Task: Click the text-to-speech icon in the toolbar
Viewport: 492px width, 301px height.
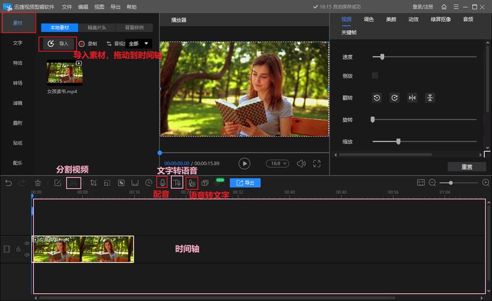Action: 177,182
